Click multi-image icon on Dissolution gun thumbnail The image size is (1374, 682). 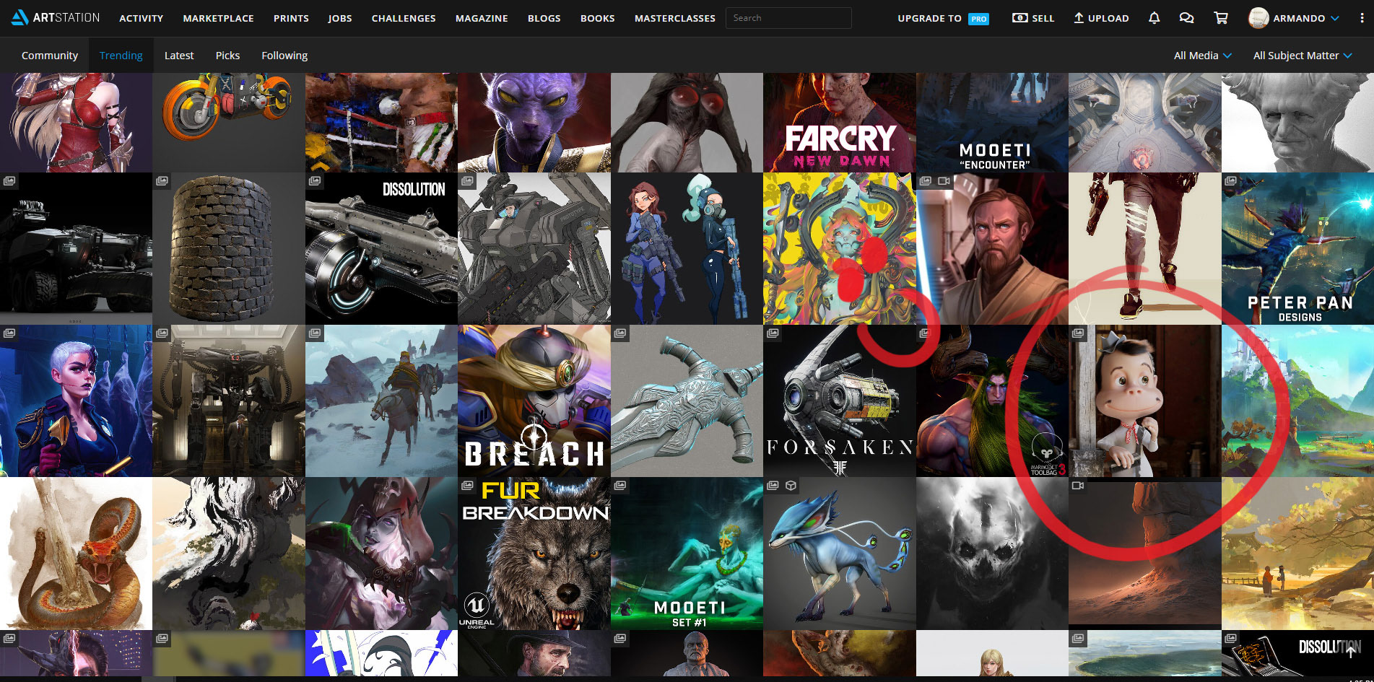tap(316, 180)
